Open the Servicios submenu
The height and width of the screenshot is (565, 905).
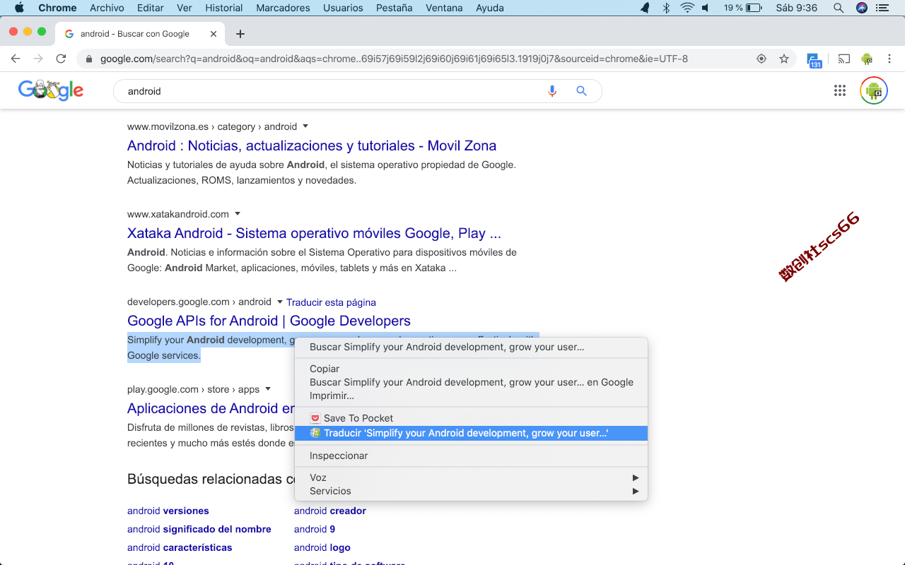coord(471,491)
